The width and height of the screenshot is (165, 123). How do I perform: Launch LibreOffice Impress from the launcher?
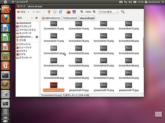(5, 47)
